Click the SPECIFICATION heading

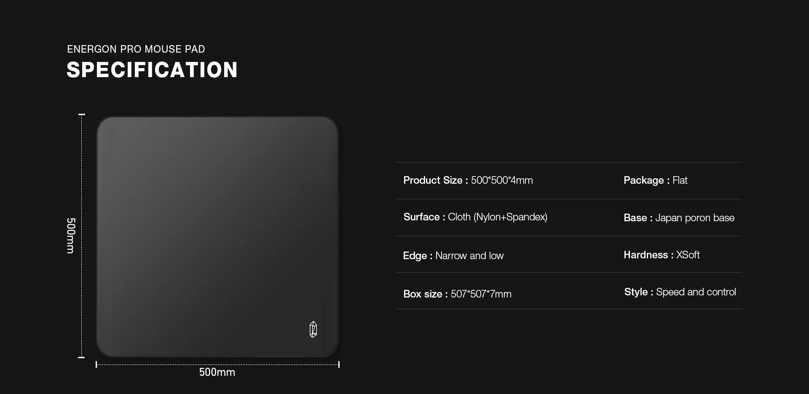tap(152, 70)
